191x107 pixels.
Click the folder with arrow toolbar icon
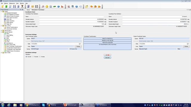pyautogui.click(x=87, y=7)
